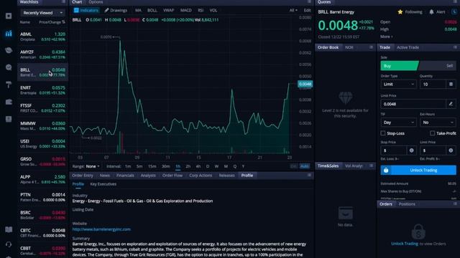Screen dimensions: 460x258
Task: Open the Time&Sales panel menu icon
Action: (x=371, y=166)
